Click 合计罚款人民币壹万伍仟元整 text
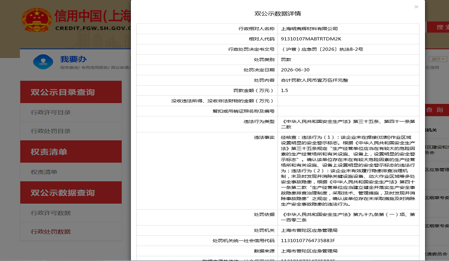Image resolution: width=449 pixels, height=261 pixels. pyautogui.click(x=314, y=80)
